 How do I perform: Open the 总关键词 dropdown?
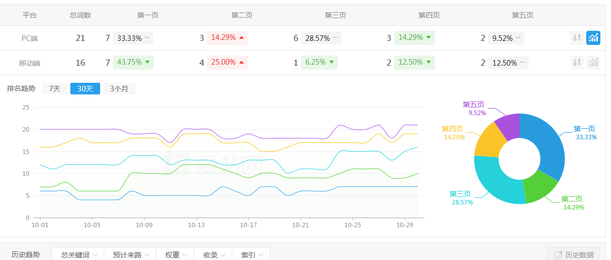click(x=78, y=255)
